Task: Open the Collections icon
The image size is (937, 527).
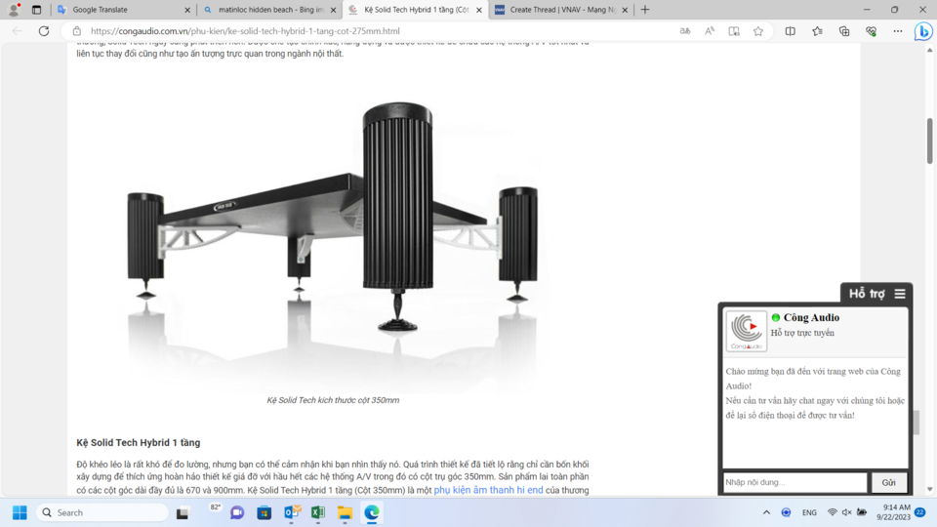Action: (x=843, y=31)
